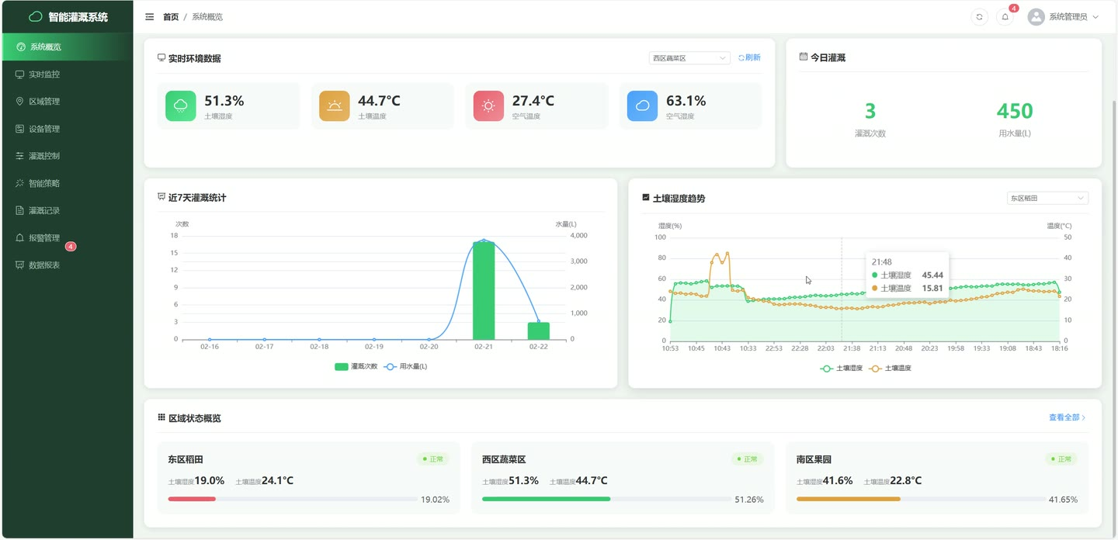Click the chart icon beside 近7天灌溉统计
Viewport: 1118px width, 540px height.
161,197
